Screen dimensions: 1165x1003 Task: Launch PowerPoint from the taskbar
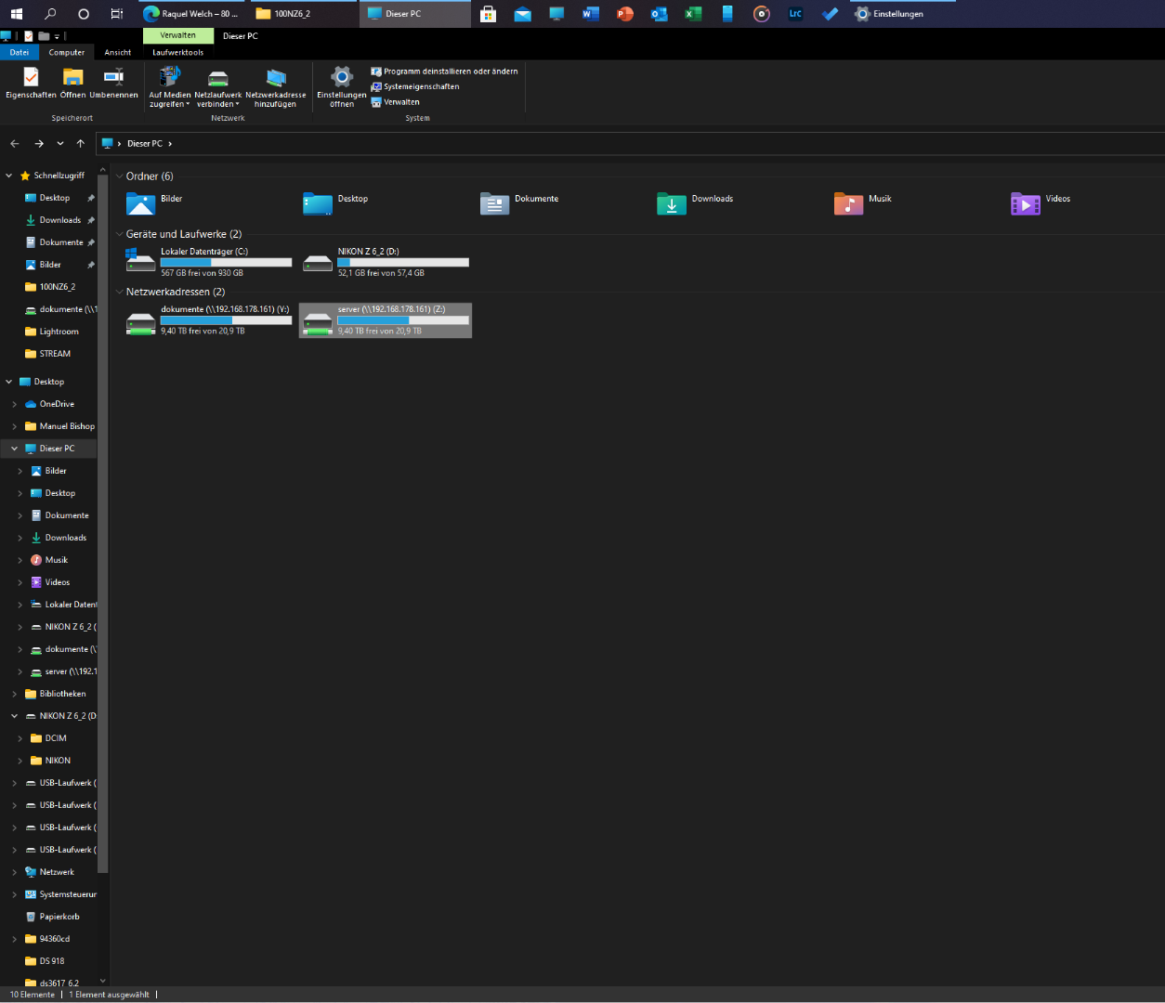coord(625,14)
